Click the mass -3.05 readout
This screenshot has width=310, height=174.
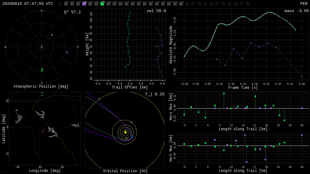click(x=297, y=11)
